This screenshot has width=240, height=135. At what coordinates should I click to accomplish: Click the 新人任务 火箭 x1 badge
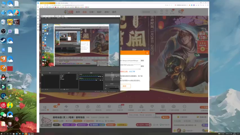click(x=144, y=125)
